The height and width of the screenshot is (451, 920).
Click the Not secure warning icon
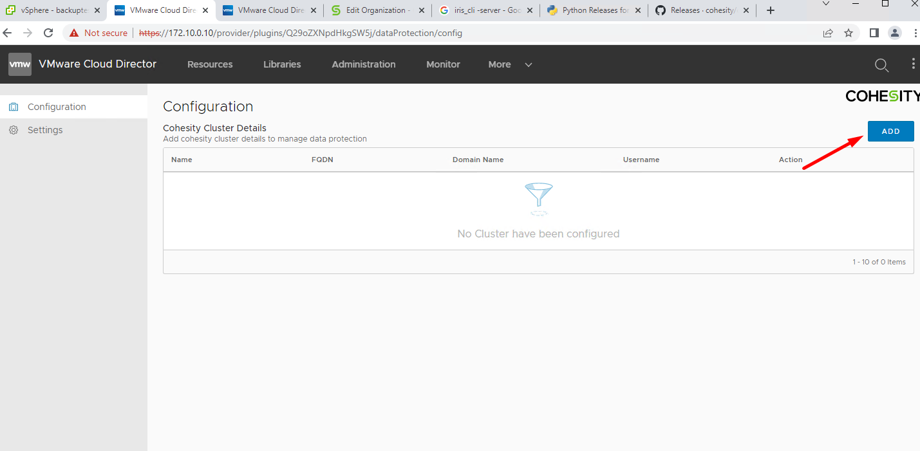[x=74, y=33]
